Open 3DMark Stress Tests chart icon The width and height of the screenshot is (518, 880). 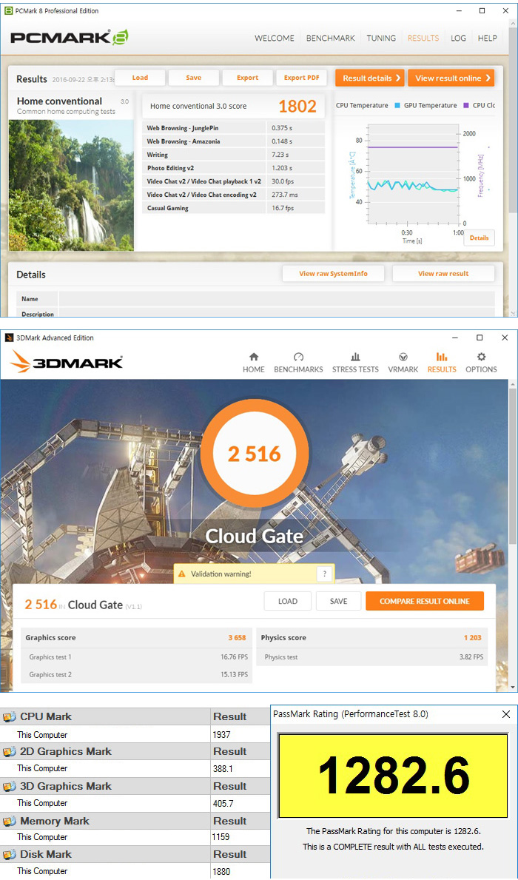[x=355, y=357]
